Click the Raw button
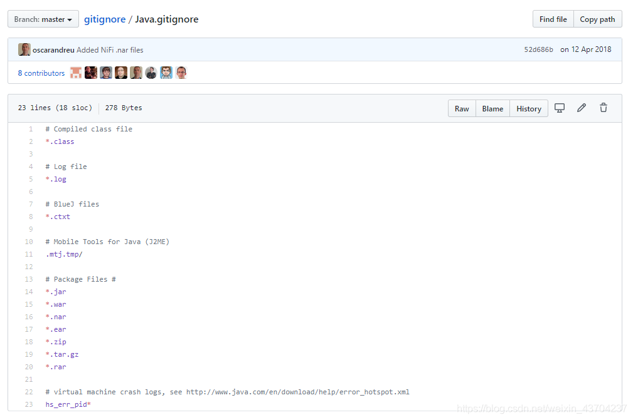This screenshot has width=633, height=420. coord(462,108)
